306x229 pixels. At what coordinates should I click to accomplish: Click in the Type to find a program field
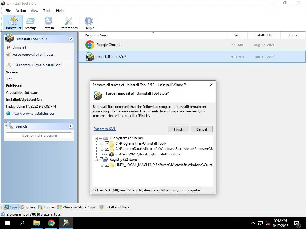(x=39, y=136)
